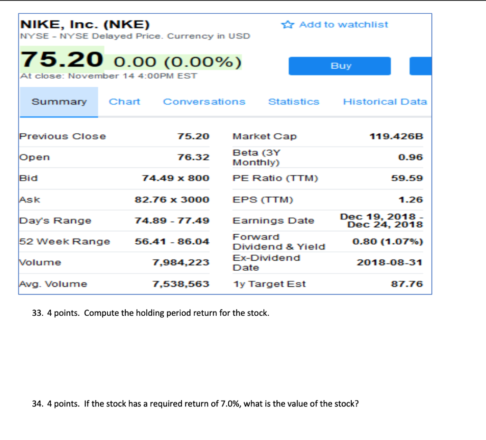Click the EPS value 1.26
486x440 pixels.
(411, 200)
